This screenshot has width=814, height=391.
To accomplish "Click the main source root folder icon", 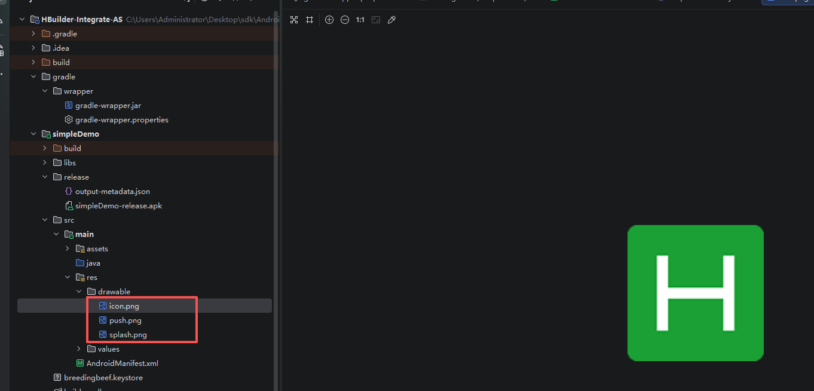I will [x=69, y=235].
